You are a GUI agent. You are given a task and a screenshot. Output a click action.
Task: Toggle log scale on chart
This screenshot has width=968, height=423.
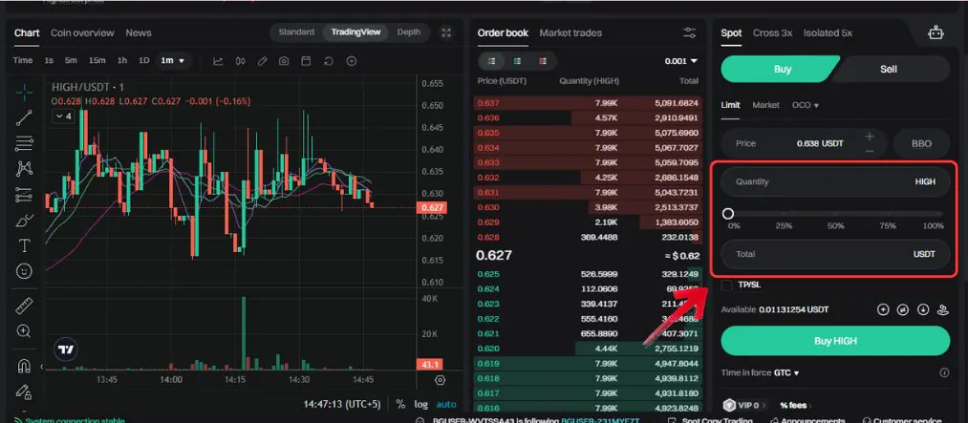pyautogui.click(x=421, y=405)
